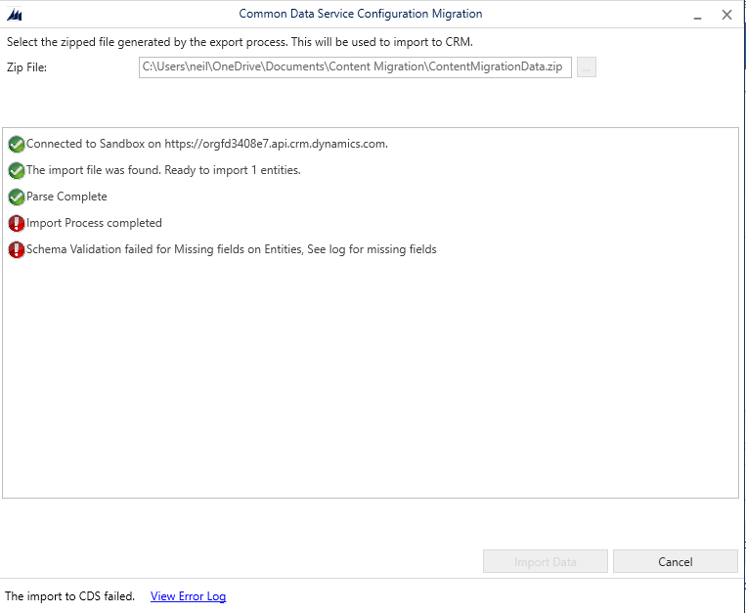Click the import to CDS failed status text
The height and width of the screenshot is (613, 746).
(x=69, y=596)
